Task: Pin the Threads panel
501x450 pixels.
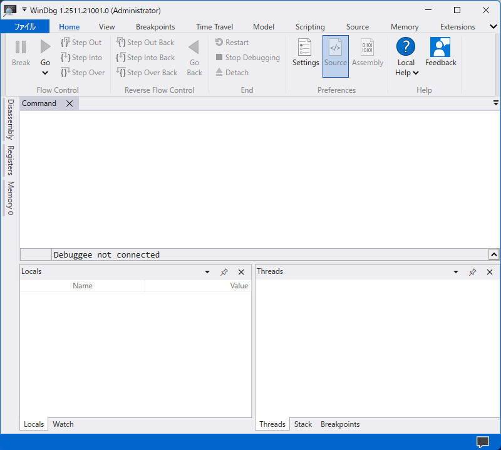Action: point(473,272)
